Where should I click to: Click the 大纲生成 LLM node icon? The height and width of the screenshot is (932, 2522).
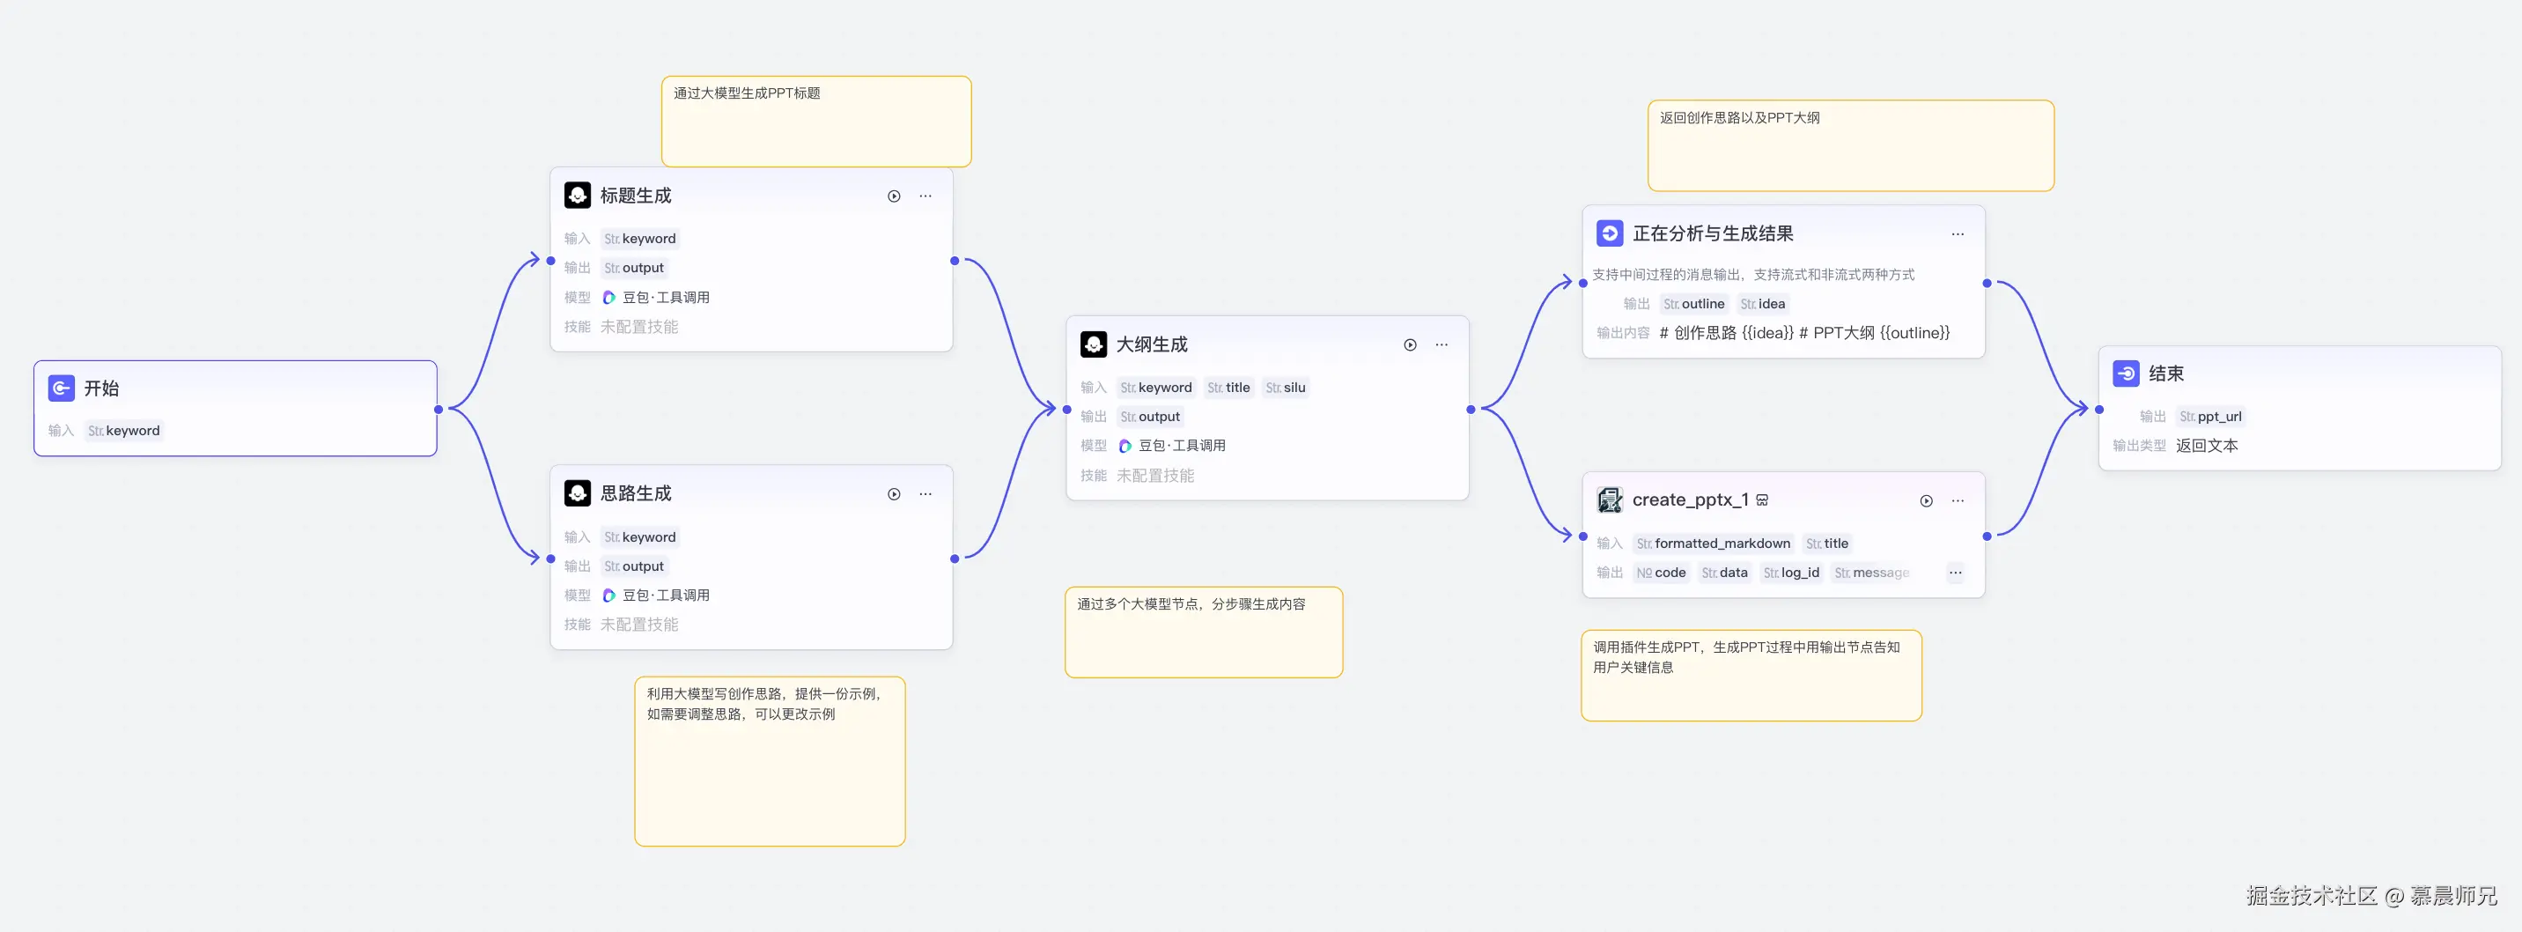[x=1094, y=344]
